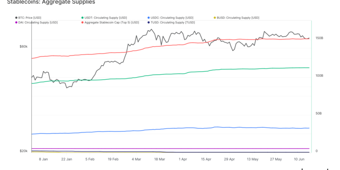340x170 pixels.
Task: Click the 4 Mar date label
Action: (136, 159)
